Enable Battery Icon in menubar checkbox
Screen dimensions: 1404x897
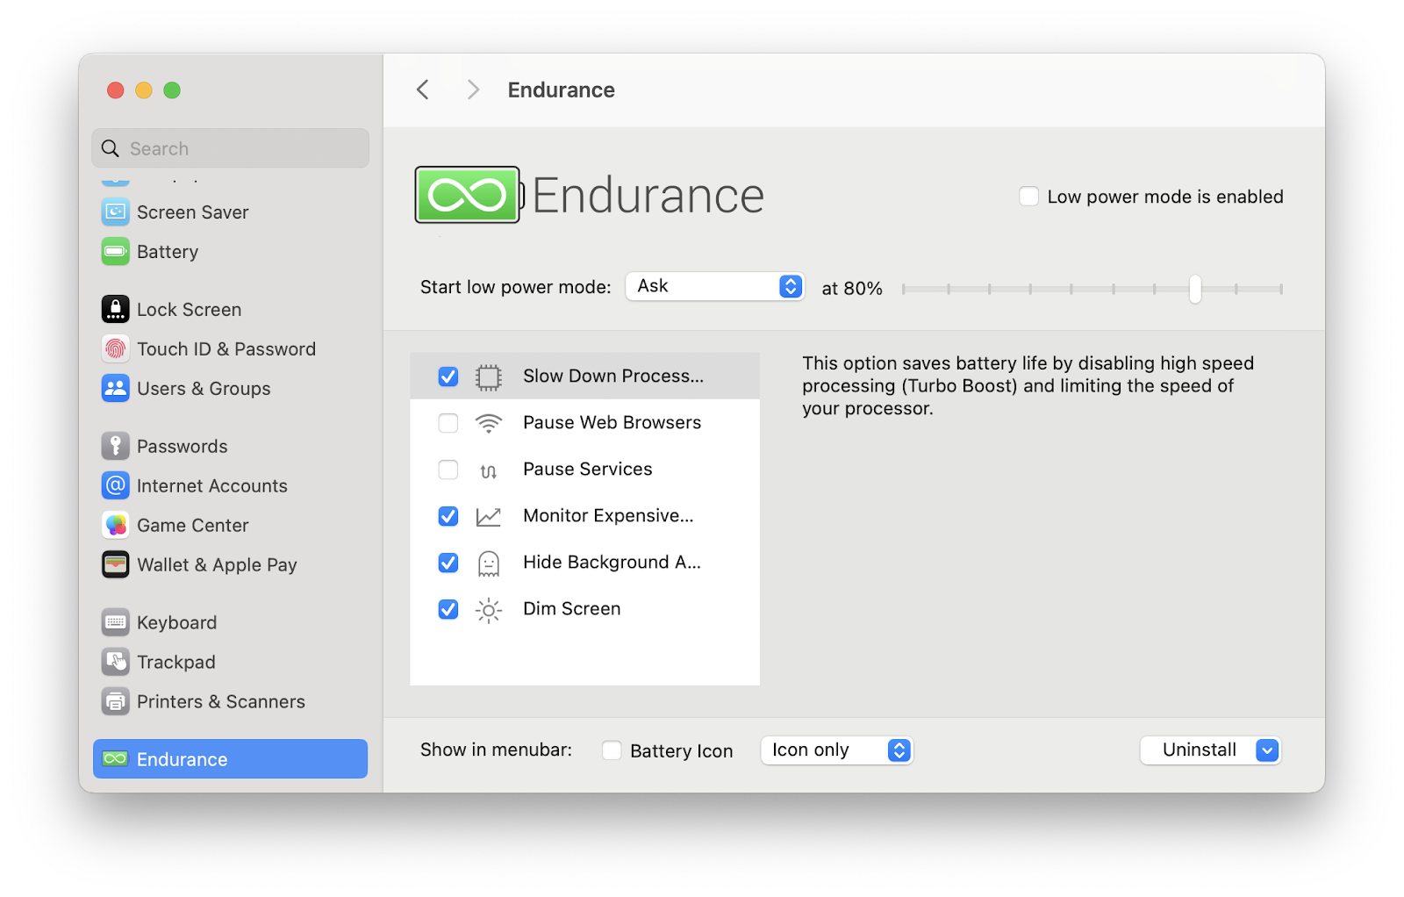pyautogui.click(x=612, y=750)
